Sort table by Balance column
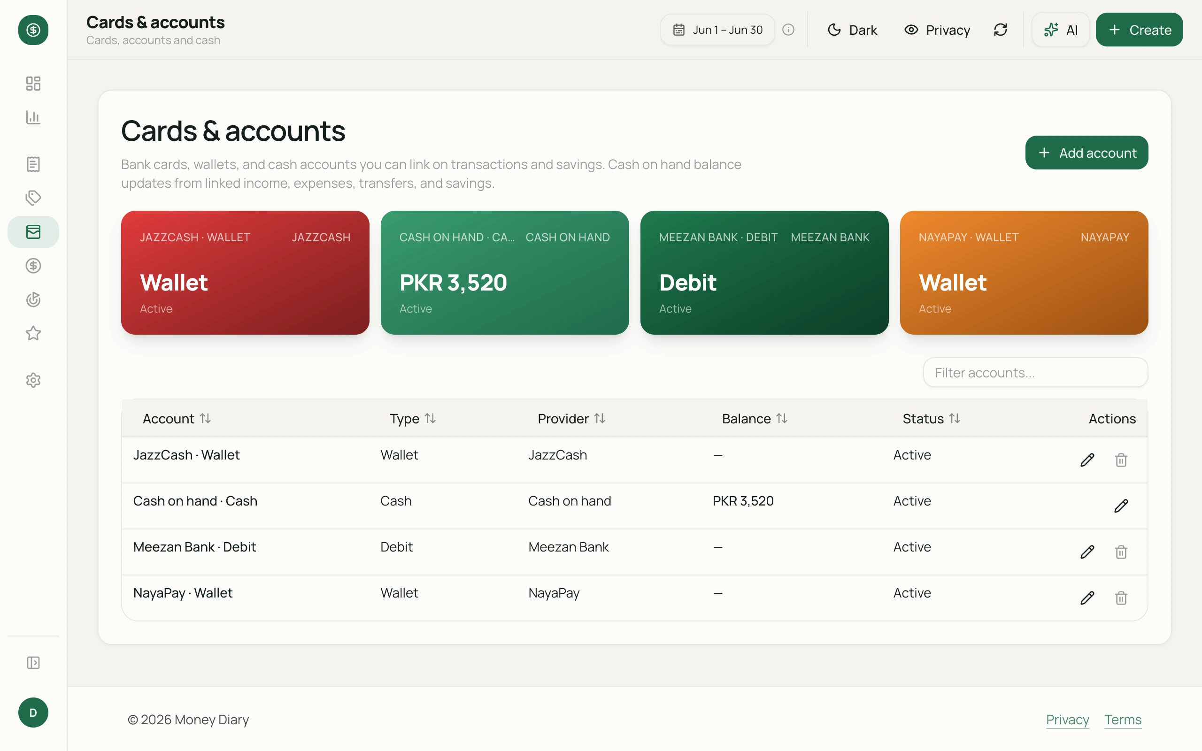The width and height of the screenshot is (1202, 751). [x=755, y=419]
